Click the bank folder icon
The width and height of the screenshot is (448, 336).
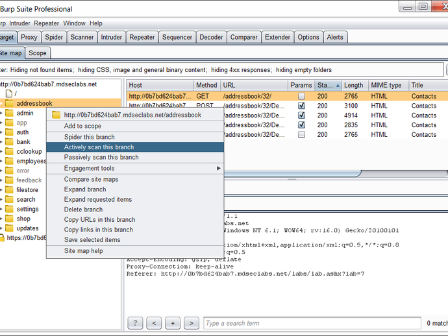[x=9, y=142]
